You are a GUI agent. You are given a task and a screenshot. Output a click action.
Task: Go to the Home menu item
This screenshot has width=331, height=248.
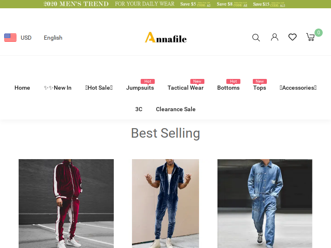pos(22,88)
